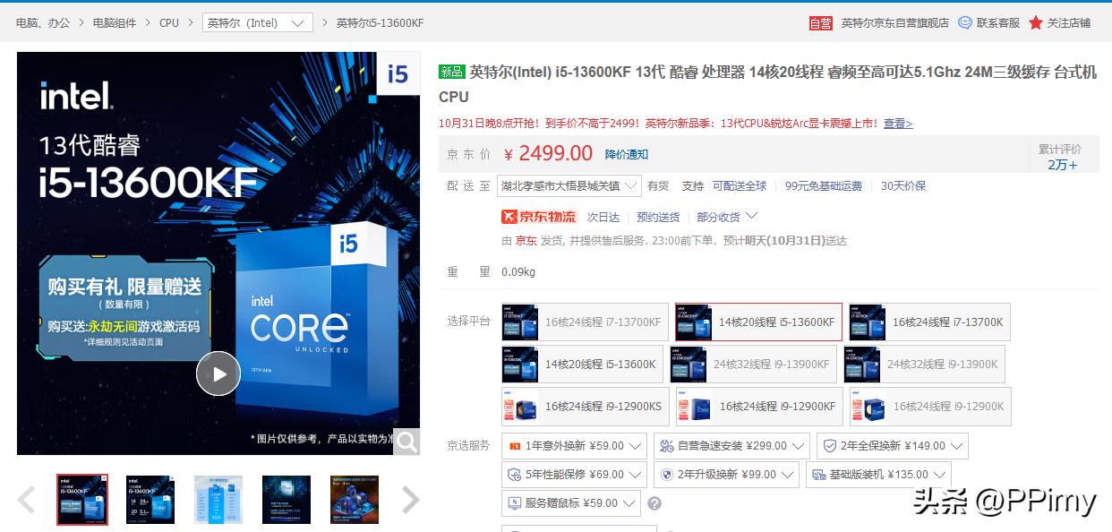Expand 服务赠鼠标 ¥59.00 service

click(x=571, y=503)
